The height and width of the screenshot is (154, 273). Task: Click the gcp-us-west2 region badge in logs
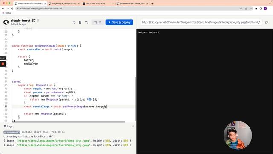point(12,132)
